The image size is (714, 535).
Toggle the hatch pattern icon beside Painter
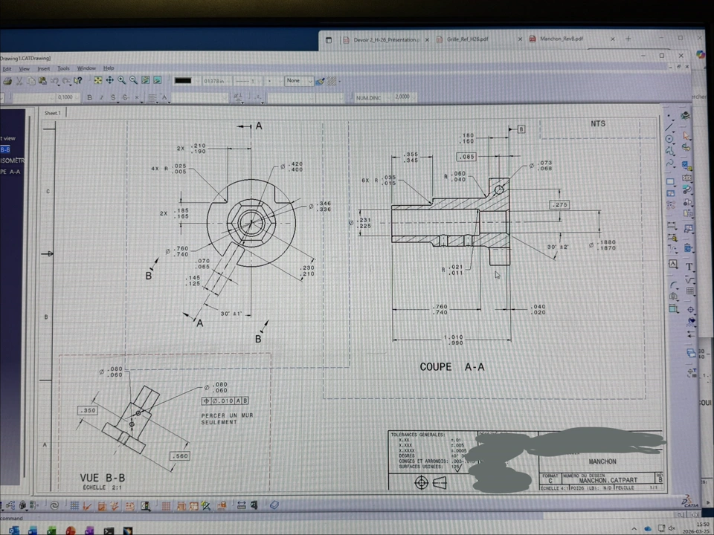click(x=332, y=81)
